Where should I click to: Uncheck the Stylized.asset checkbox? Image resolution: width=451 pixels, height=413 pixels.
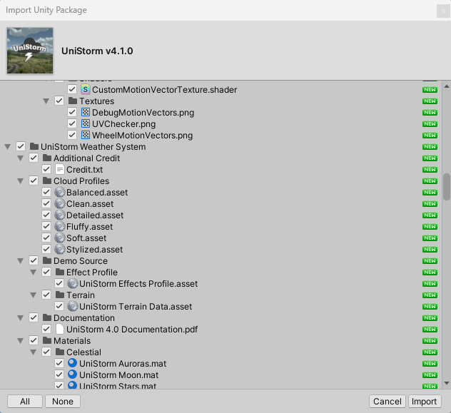(46, 249)
